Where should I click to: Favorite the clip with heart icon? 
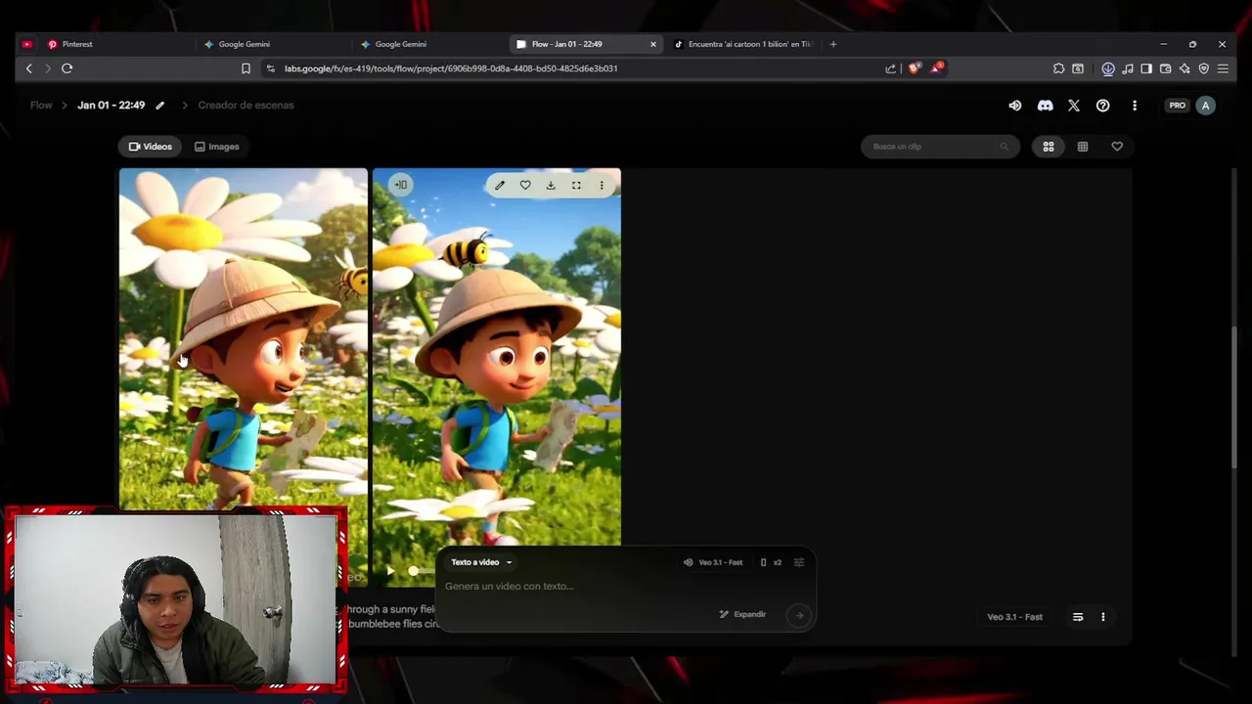525,185
